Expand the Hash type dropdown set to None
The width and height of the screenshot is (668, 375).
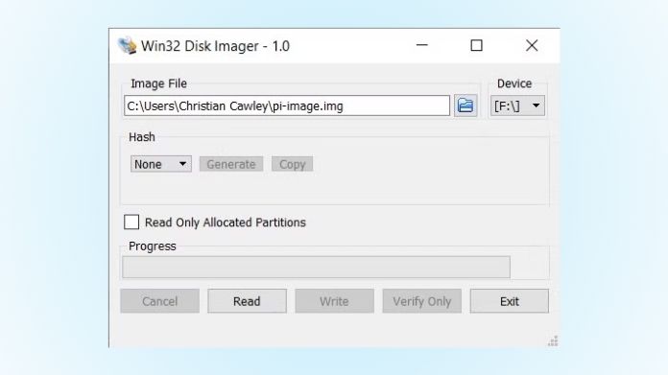[x=160, y=164]
